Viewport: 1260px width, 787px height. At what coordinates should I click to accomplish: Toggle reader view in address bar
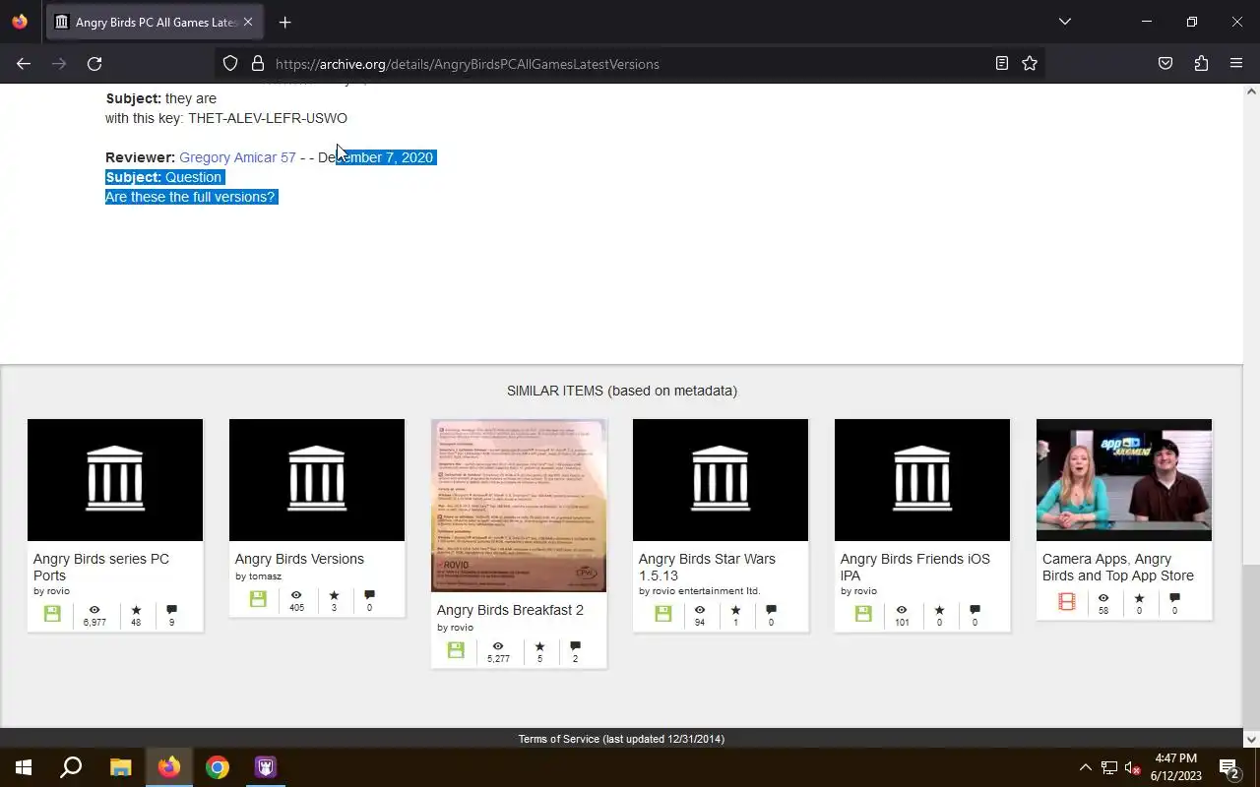[1002, 64]
